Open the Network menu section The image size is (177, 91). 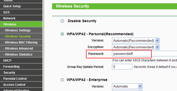click(21, 18)
